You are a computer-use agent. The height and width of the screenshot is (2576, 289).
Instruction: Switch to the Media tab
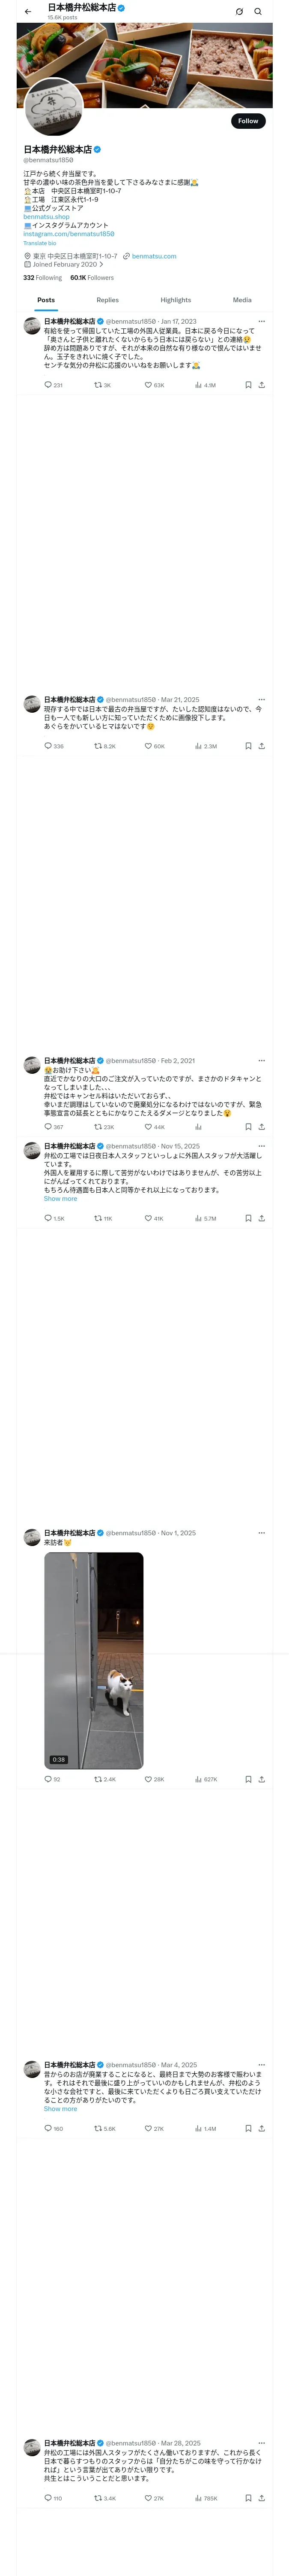click(x=242, y=300)
